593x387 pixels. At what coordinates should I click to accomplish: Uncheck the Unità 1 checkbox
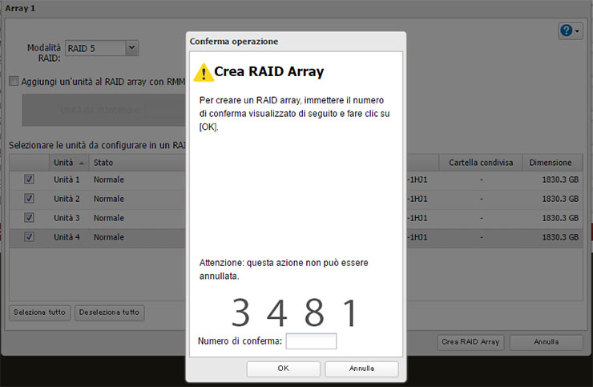(x=30, y=179)
